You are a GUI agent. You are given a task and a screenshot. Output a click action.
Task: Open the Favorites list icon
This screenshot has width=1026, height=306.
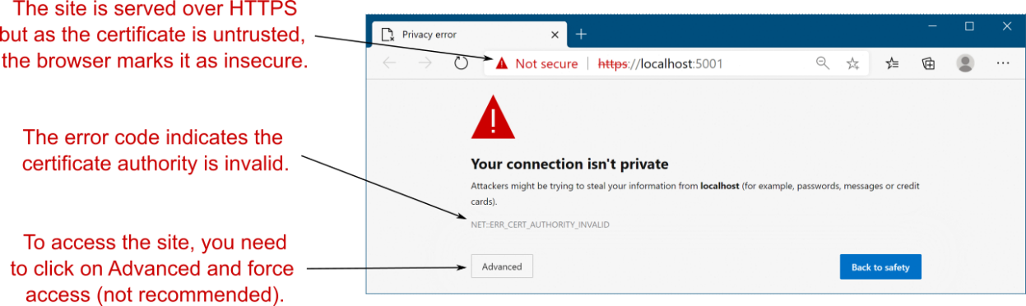[x=893, y=63]
